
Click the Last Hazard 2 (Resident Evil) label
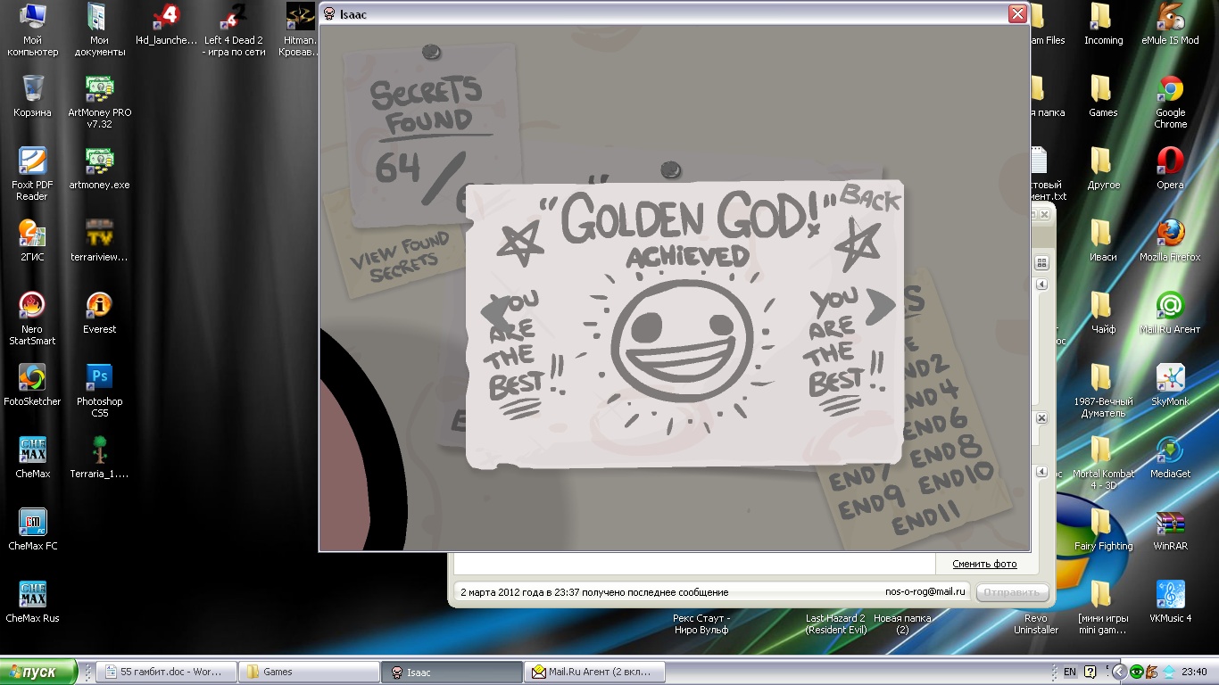[835, 623]
